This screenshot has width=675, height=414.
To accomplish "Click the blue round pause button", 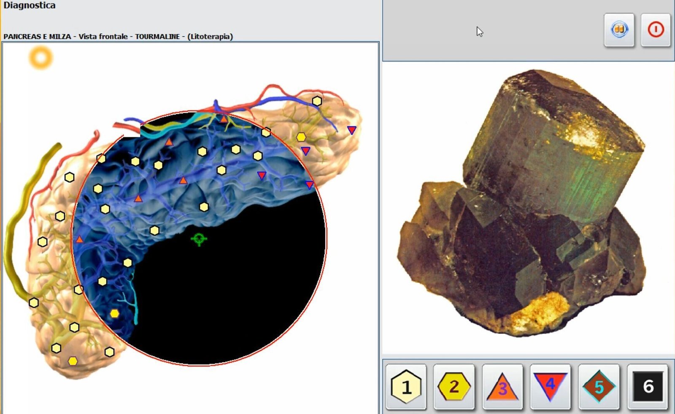I will click(x=619, y=29).
